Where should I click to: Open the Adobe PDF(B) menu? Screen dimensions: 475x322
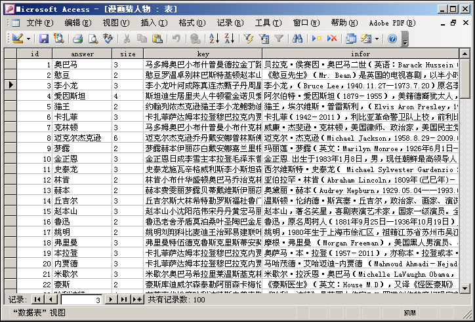(392, 23)
